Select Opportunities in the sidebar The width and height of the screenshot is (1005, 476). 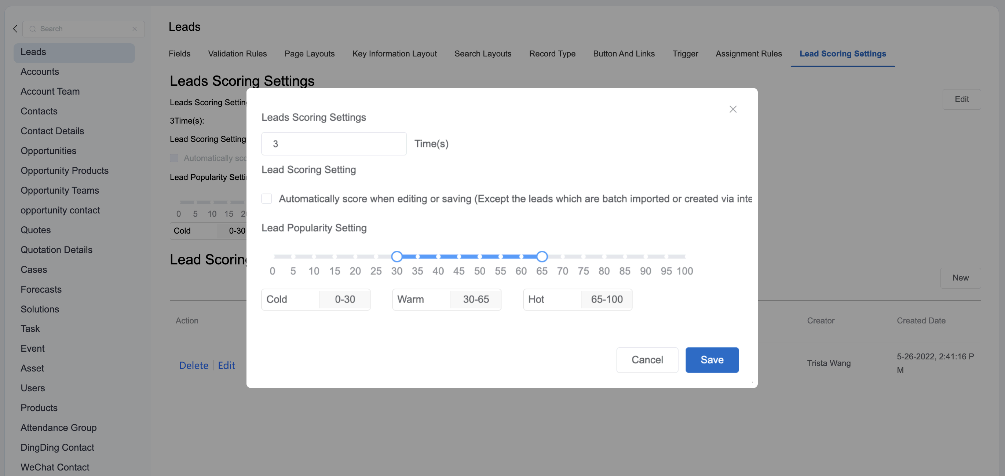coord(48,151)
